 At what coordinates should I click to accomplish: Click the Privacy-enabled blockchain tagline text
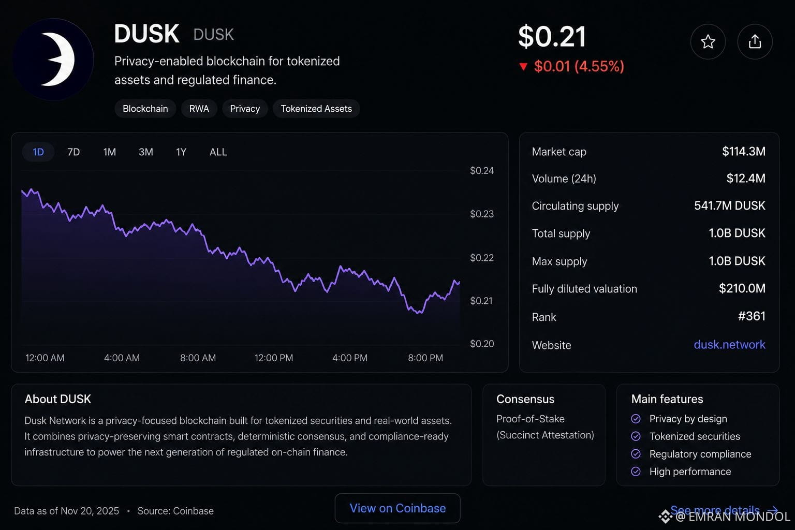pos(227,70)
